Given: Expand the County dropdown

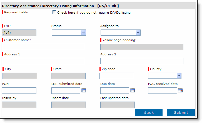Looking at the screenshot, I should point(165,76).
